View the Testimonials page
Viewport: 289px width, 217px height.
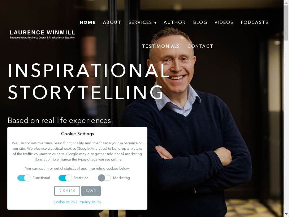161,46
